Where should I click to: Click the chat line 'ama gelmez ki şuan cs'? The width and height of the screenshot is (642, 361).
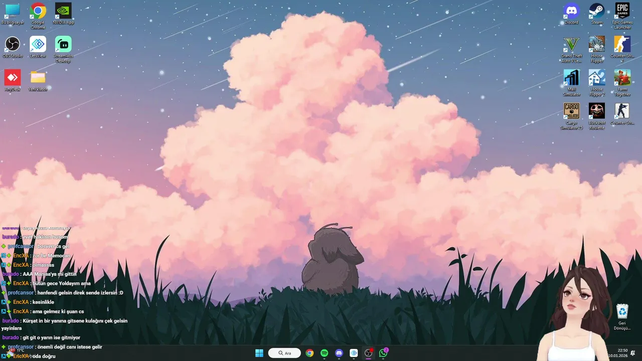tap(58, 311)
